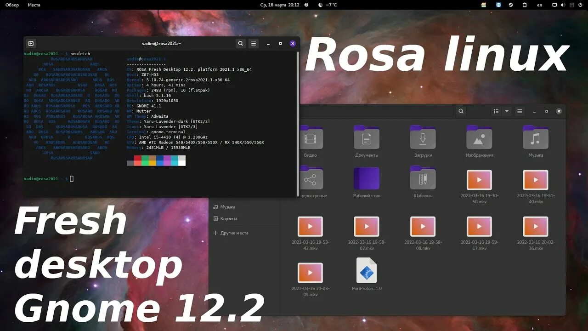The height and width of the screenshot is (331, 588).
Task: Switch keyboard layout via en indicator
Action: click(x=540, y=5)
